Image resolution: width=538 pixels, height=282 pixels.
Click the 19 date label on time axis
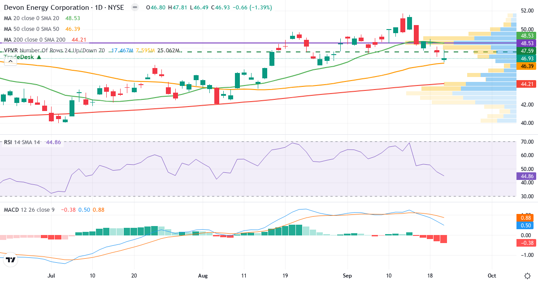tap(285, 275)
